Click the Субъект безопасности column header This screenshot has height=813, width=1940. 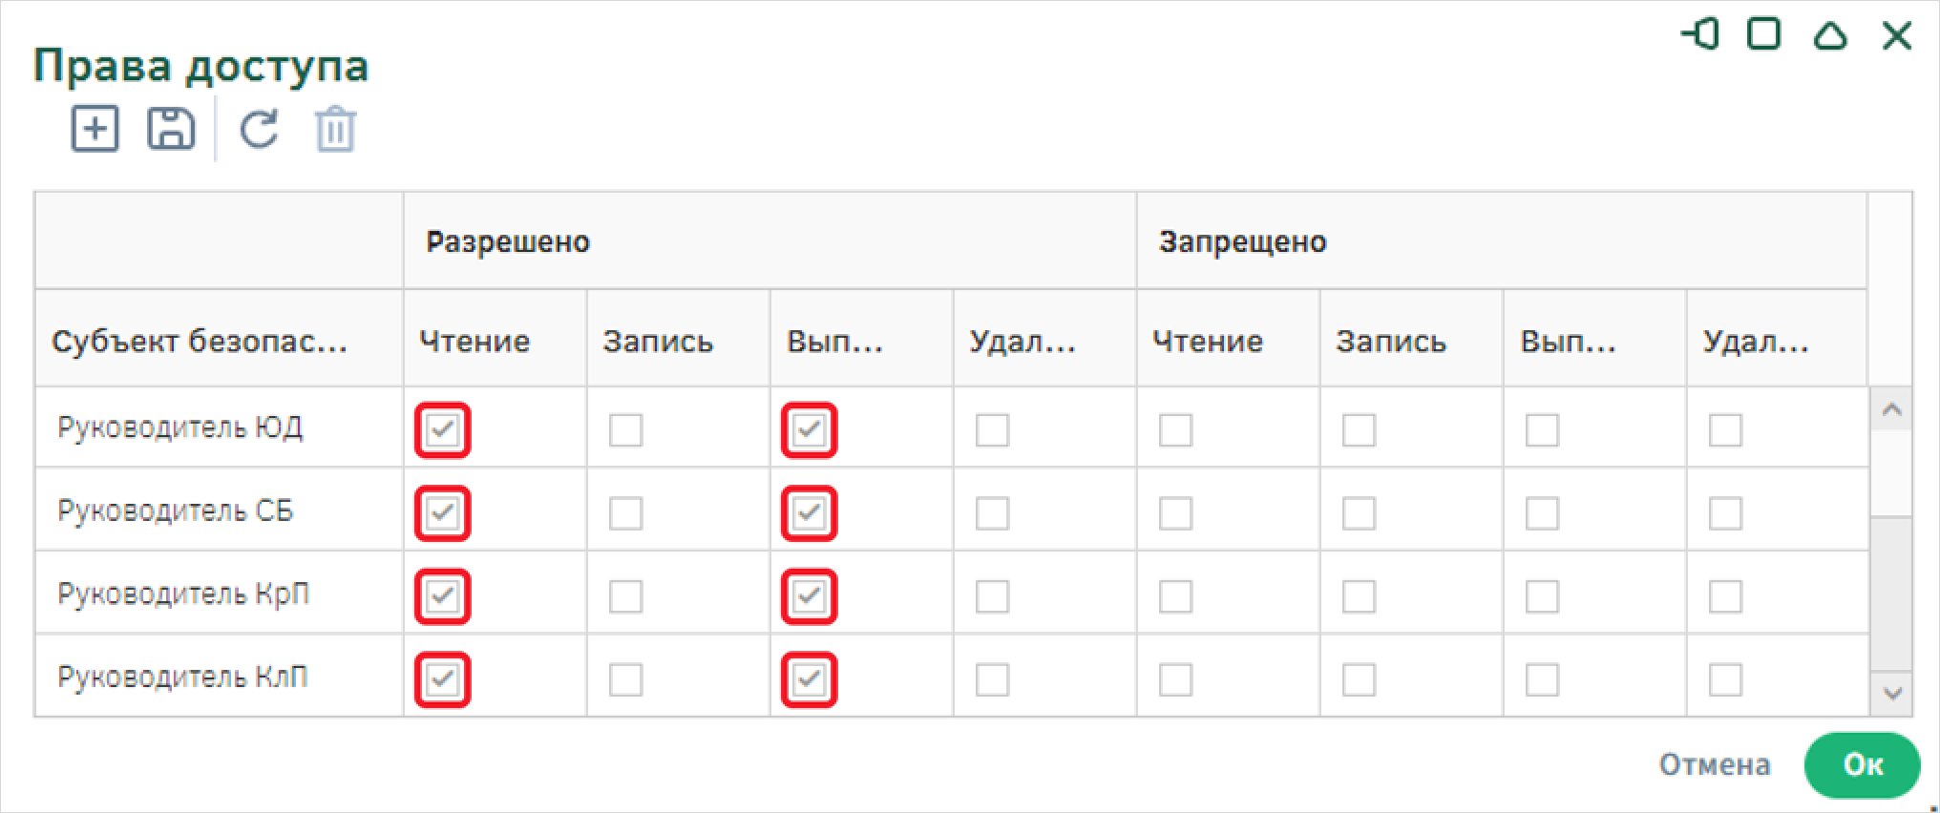(x=200, y=341)
